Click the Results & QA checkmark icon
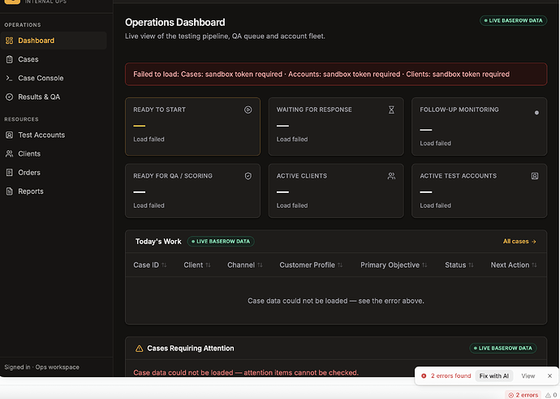Viewport: 560px width, 399px height. click(x=9, y=97)
